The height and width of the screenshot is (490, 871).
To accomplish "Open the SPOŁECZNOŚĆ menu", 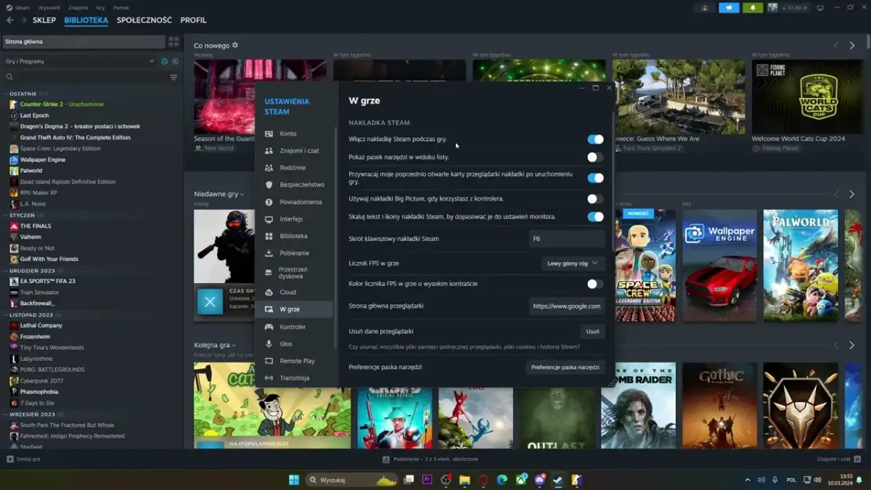I will [x=144, y=20].
